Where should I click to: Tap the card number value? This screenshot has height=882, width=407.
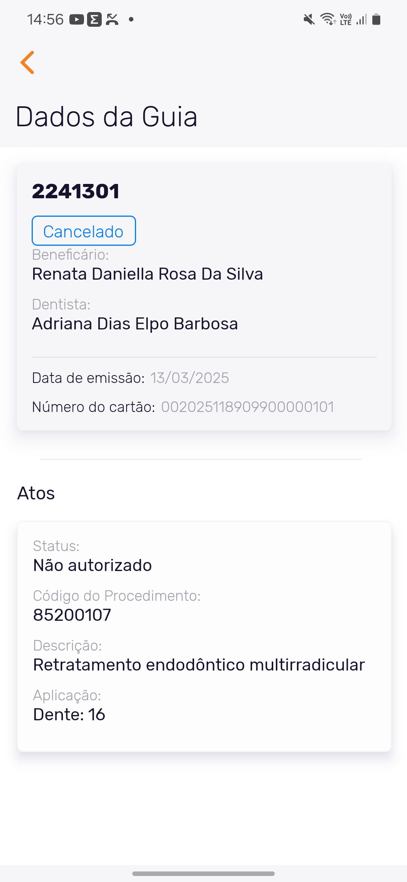(x=248, y=407)
